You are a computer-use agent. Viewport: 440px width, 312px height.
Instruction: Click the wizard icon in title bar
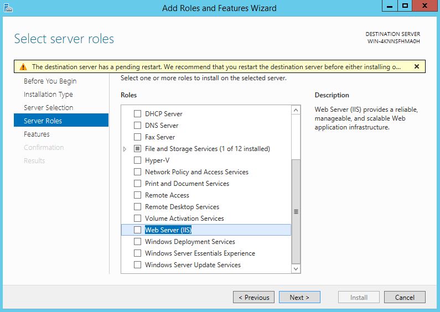point(8,8)
